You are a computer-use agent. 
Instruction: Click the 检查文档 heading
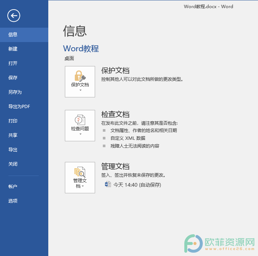tap(115, 114)
